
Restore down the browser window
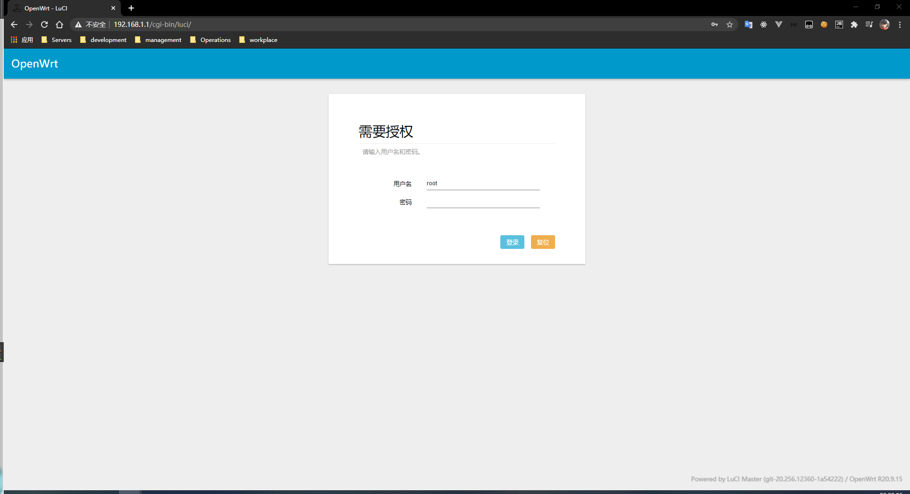pyautogui.click(x=877, y=7)
